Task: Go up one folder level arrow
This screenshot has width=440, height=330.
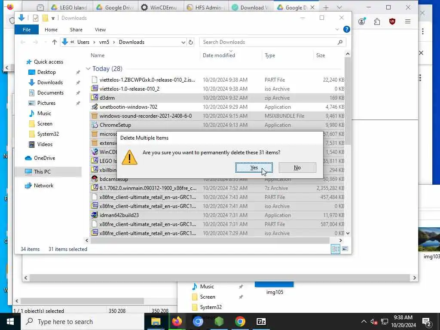Action: point(55,42)
